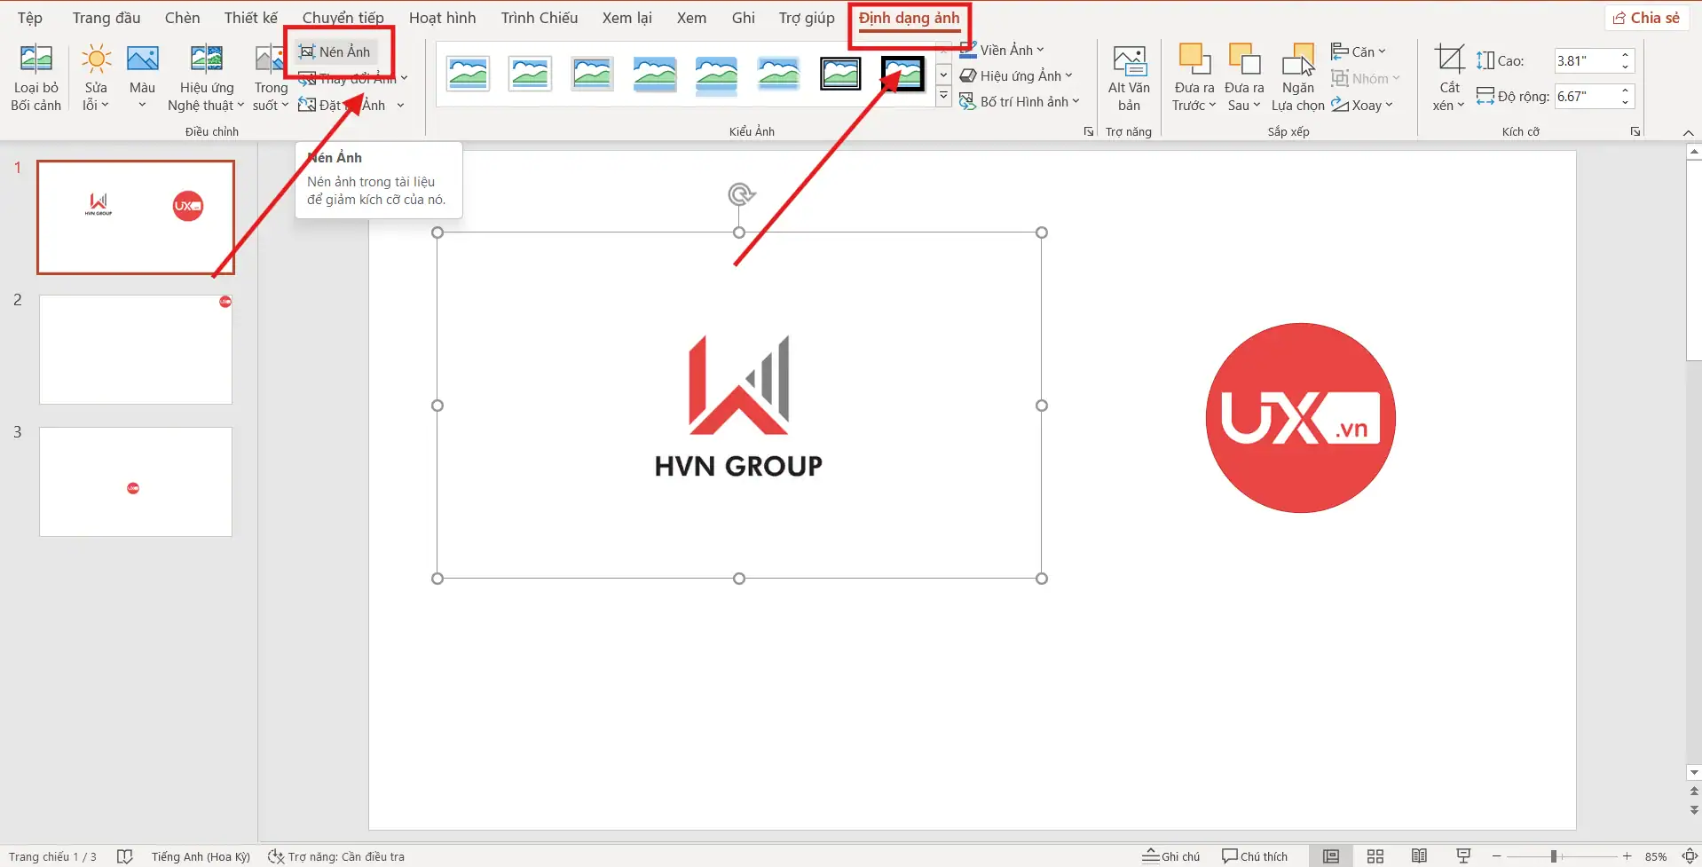Click the Tiếng Anh (Hoa Kỳ) language button

point(201,856)
